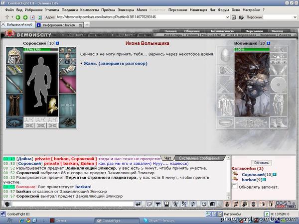Focus the chat message input field
Viewport: 299px width, 224px height.
point(73,204)
